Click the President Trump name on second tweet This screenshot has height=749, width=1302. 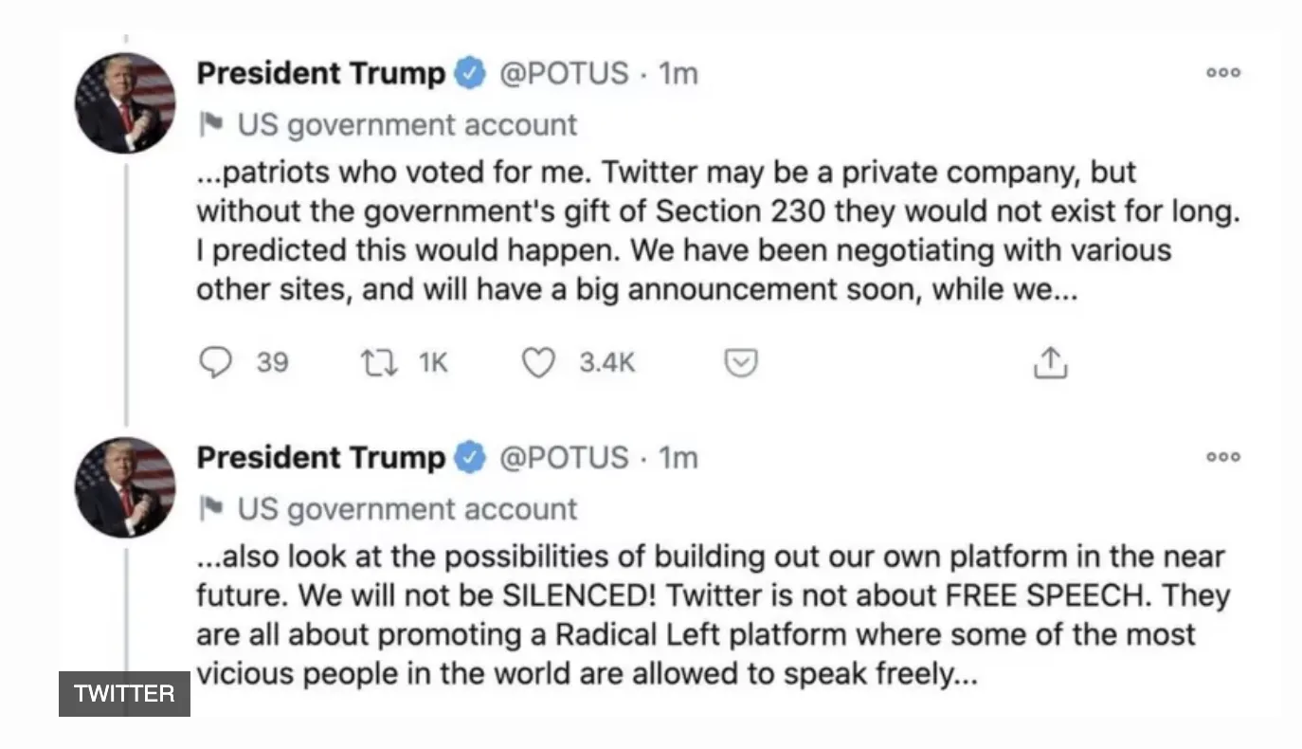pyautogui.click(x=320, y=458)
